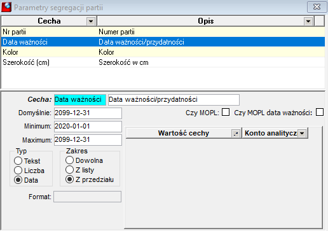Screen dimensions: 328x231
Task: Enable Czy MOPL data ważności checkbox
Action: [320, 112]
